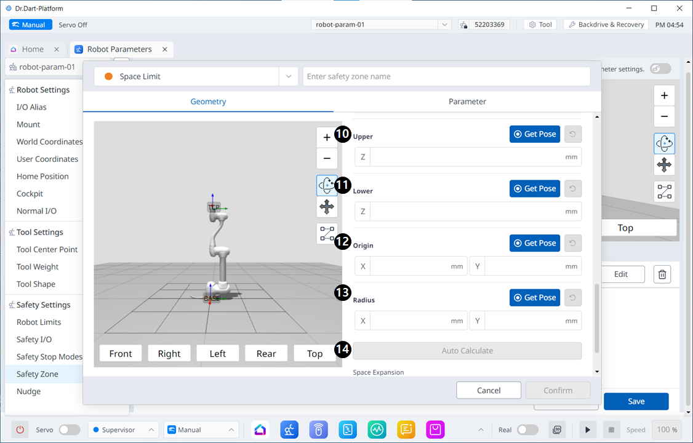693x443 pixels.
Task: Open the pink store icon in the dock
Action: (436, 429)
